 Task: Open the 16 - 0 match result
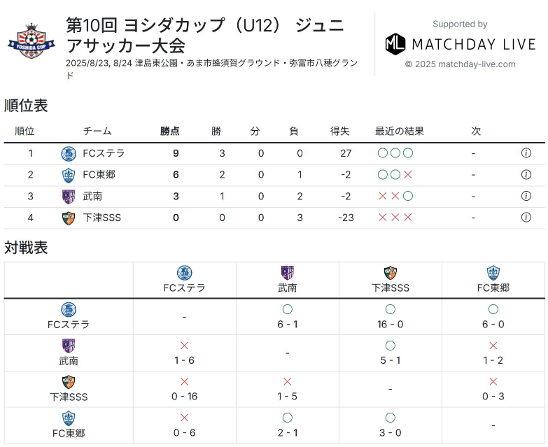pos(390,325)
